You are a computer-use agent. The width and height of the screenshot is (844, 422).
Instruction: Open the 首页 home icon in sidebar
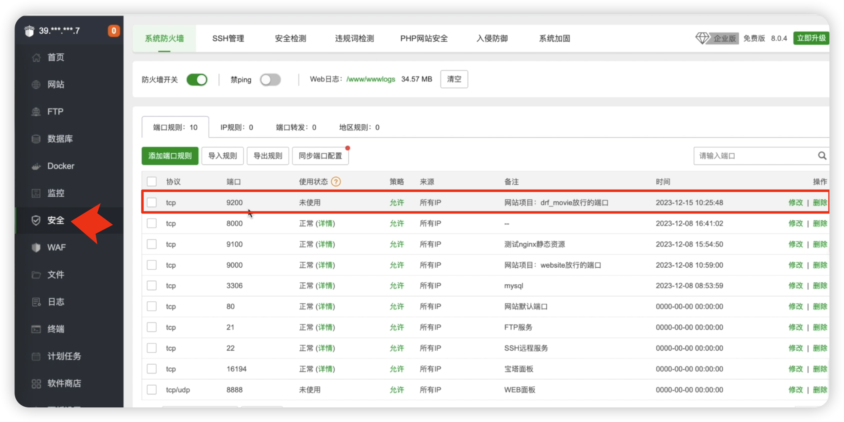(x=36, y=58)
